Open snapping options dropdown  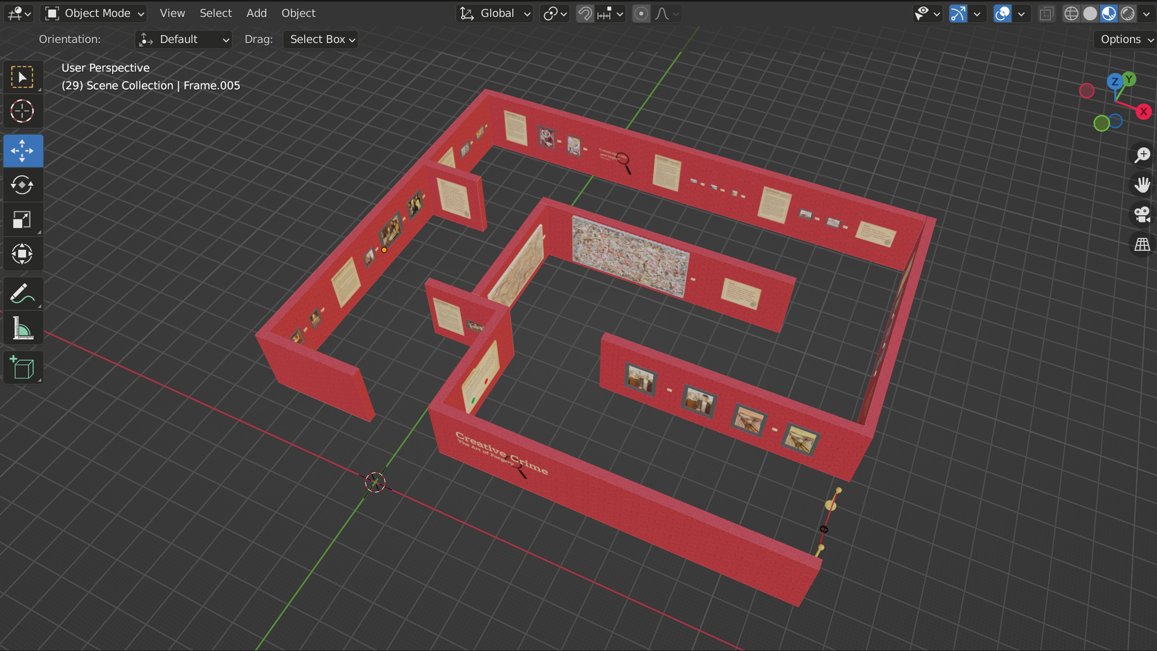[x=610, y=14]
